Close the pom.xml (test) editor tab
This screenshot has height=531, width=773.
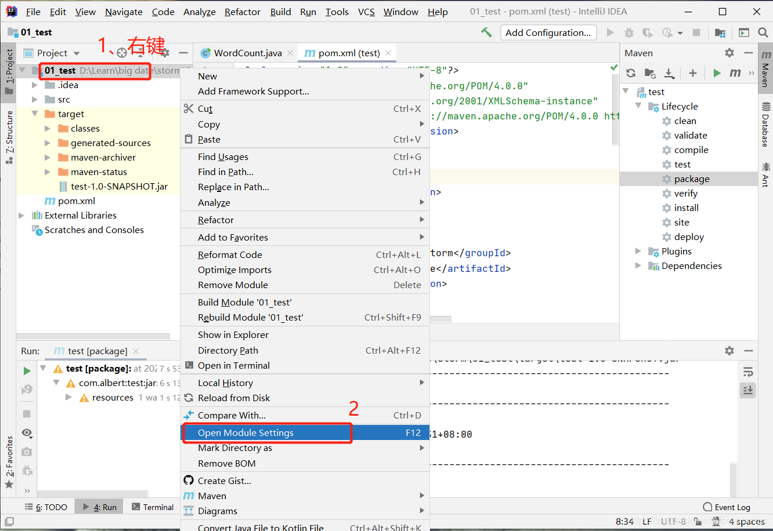(x=388, y=53)
